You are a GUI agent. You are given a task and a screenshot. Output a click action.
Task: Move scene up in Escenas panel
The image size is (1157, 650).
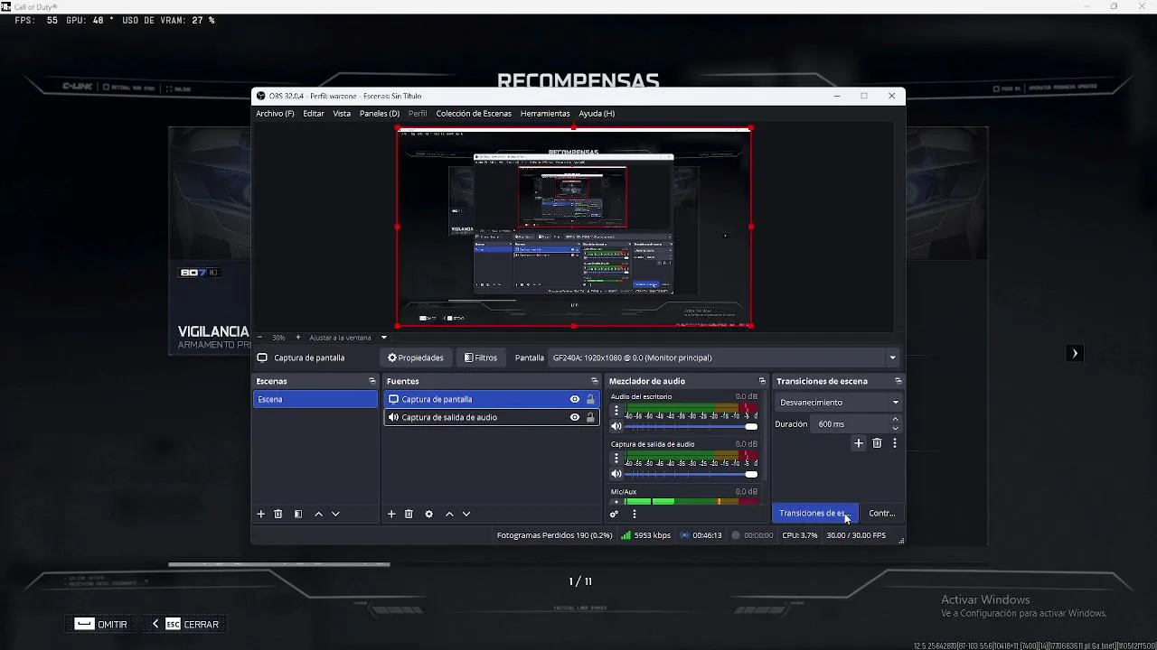click(x=318, y=514)
